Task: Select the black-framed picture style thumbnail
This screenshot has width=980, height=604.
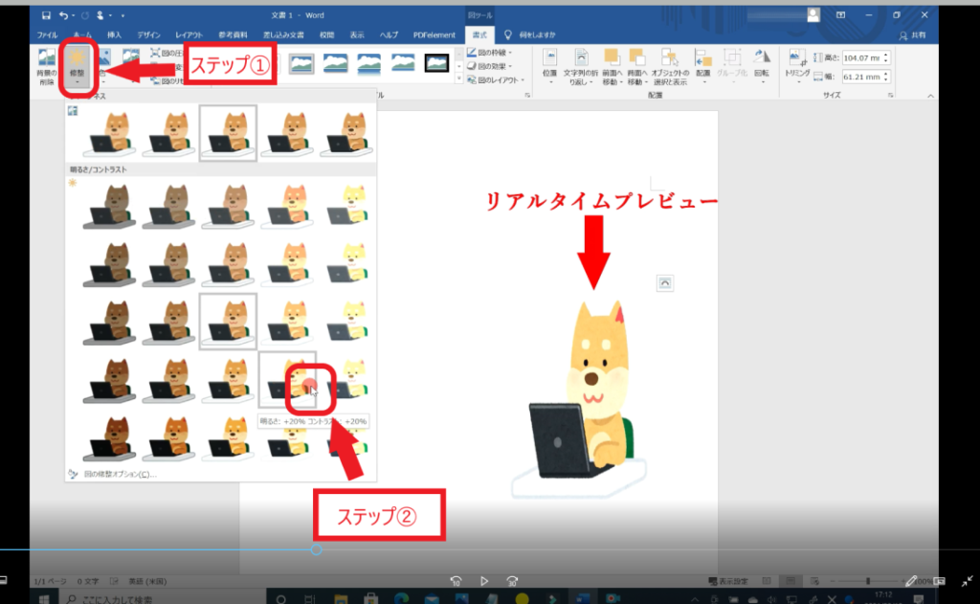Action: pos(437,63)
